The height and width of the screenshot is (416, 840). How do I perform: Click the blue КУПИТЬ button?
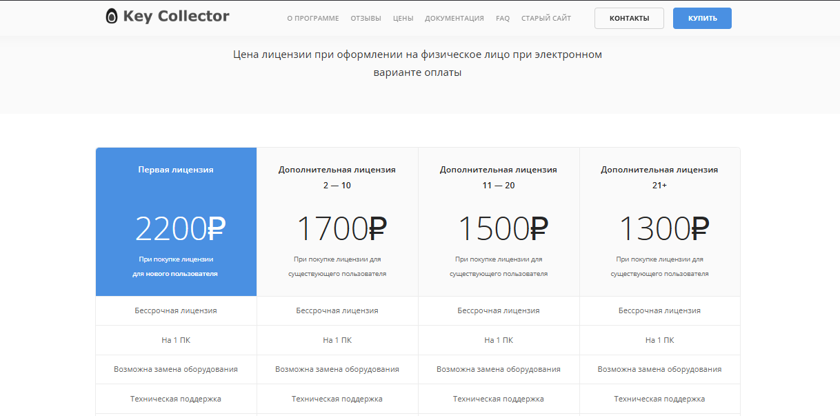pos(702,19)
